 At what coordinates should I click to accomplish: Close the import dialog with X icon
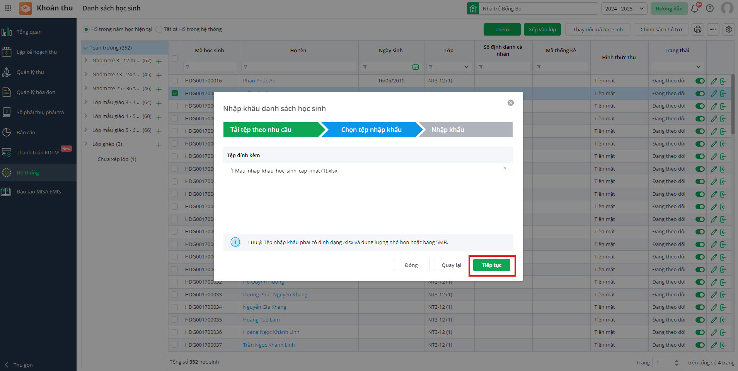[511, 103]
